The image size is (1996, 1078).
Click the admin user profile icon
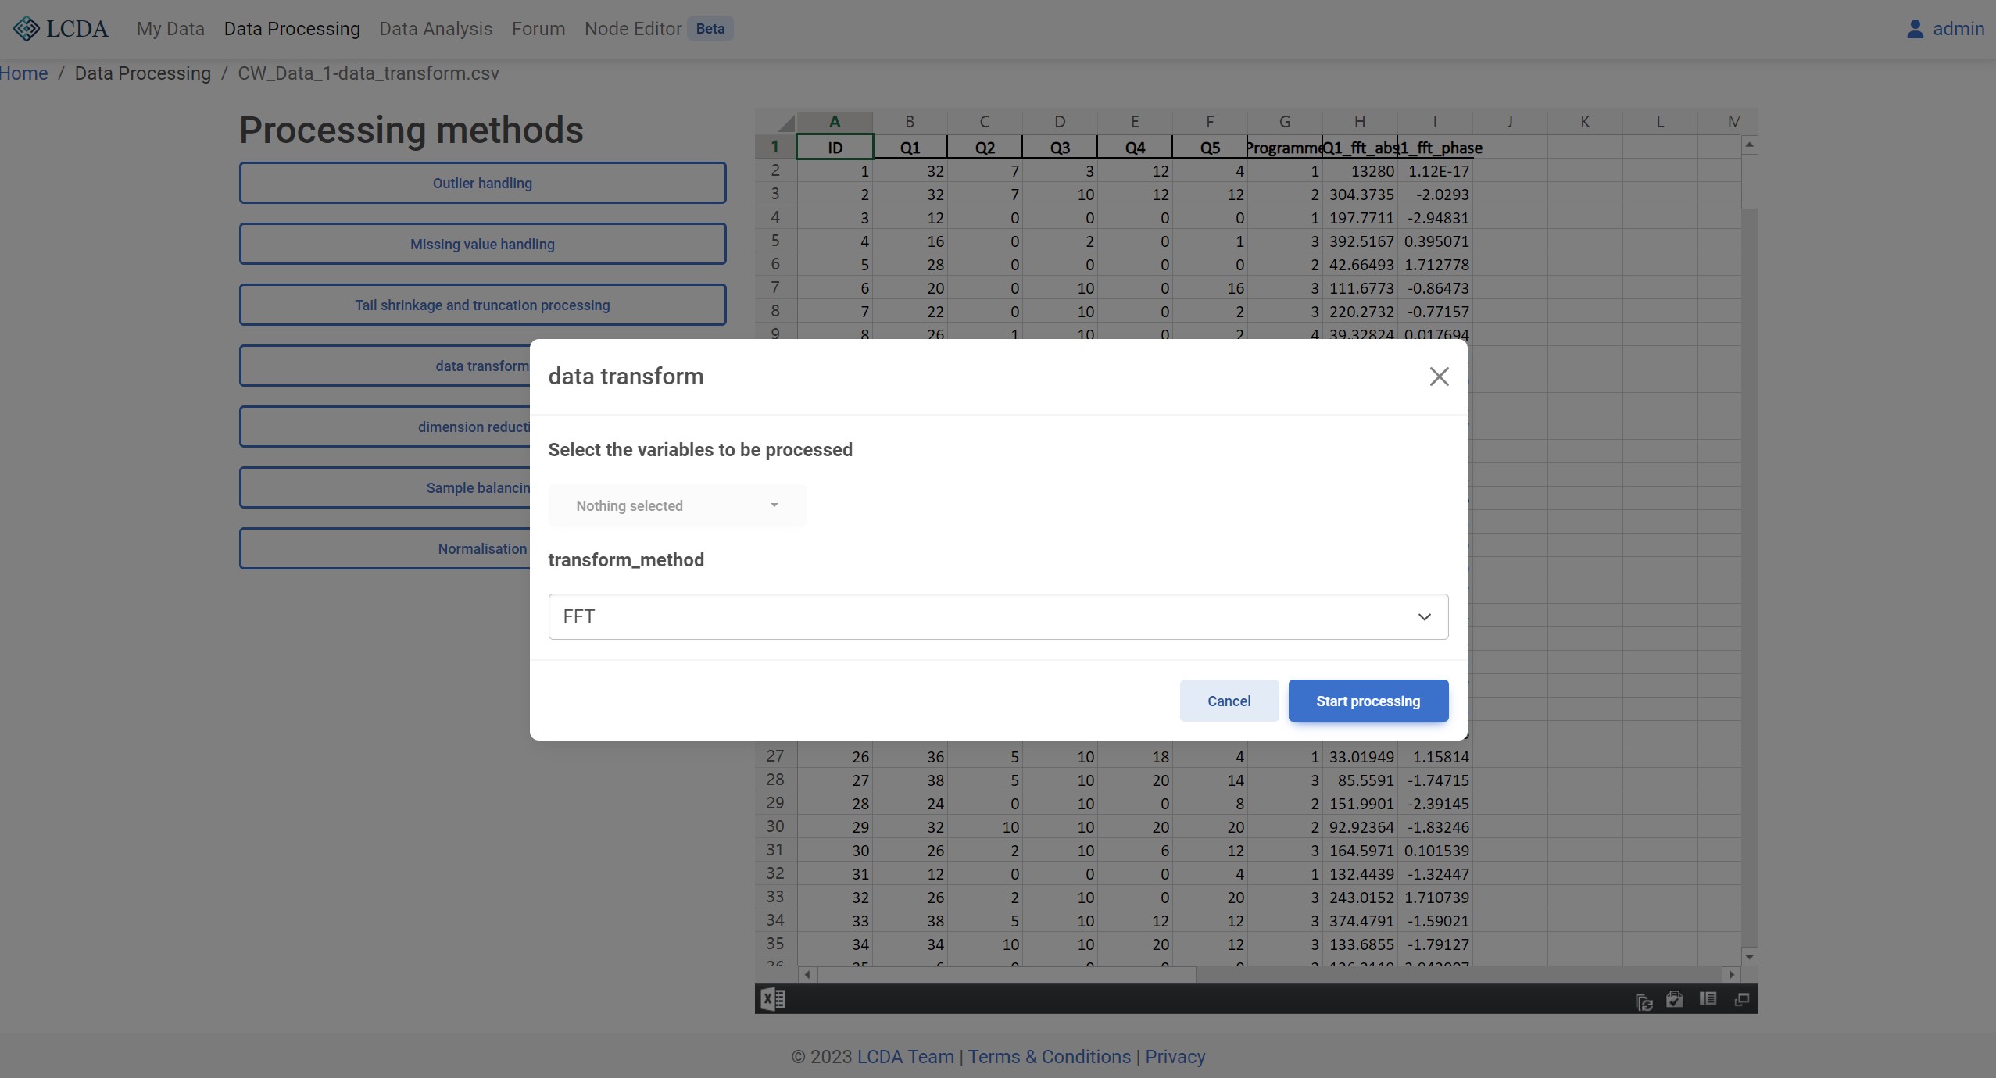pyautogui.click(x=1914, y=29)
